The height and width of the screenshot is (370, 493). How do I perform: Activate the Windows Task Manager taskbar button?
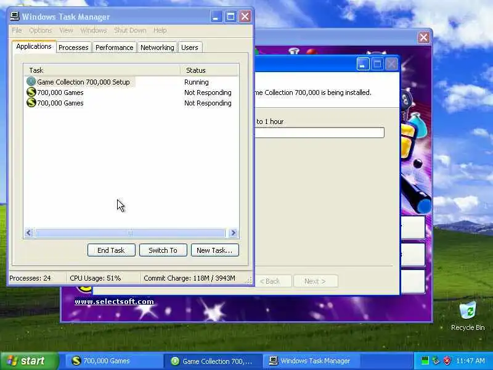click(x=311, y=361)
